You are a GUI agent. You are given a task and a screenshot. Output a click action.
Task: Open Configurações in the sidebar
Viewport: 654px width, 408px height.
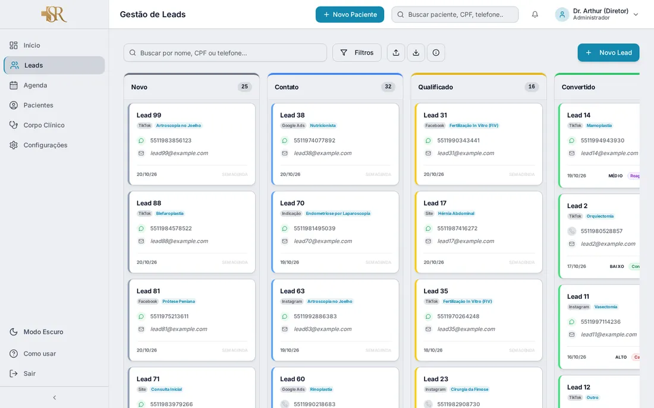pyautogui.click(x=54, y=145)
